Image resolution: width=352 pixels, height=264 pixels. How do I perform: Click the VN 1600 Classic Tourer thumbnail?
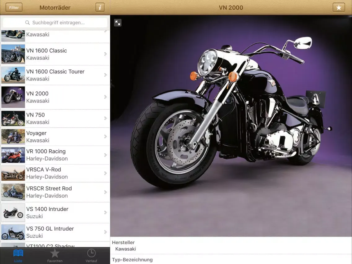[x=13, y=75]
